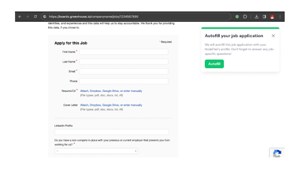This screenshot has height=169, width=300.
Task: Click into the Email field
Action: (124, 71)
